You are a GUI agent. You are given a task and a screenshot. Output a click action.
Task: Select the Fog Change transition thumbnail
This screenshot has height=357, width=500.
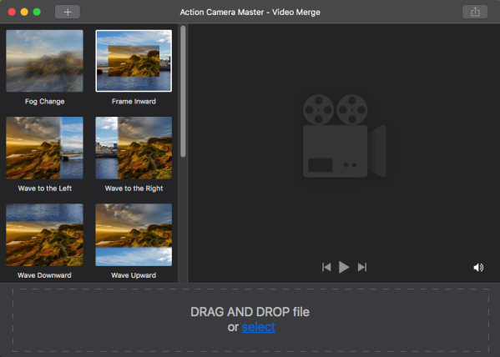(44, 61)
